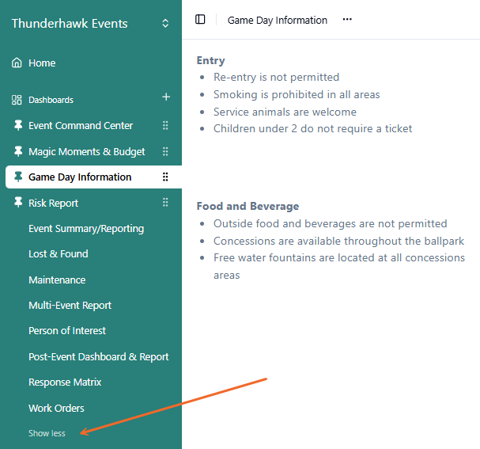Click pin icon beside Magic Moments & Budget
Screen dimensions: 480x449
tap(18, 151)
